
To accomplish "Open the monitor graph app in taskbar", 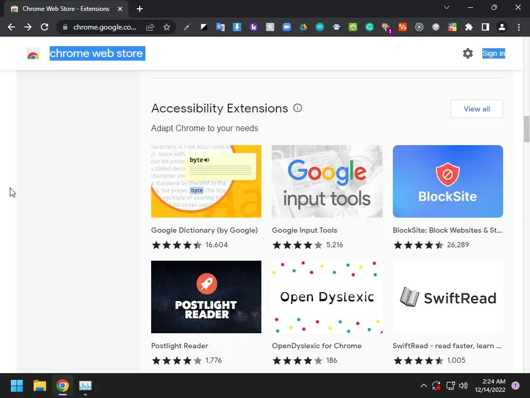I will [x=85, y=386].
